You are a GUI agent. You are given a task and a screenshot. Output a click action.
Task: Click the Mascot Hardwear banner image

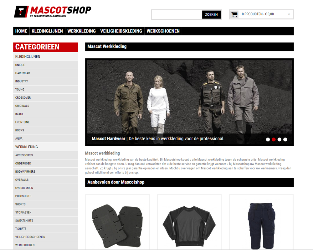(189, 102)
